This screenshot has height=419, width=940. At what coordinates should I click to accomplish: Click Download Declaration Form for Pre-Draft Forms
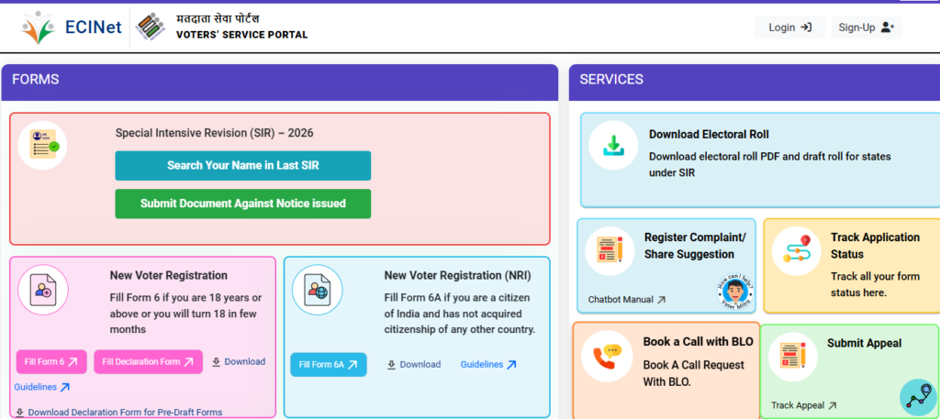pos(118,412)
